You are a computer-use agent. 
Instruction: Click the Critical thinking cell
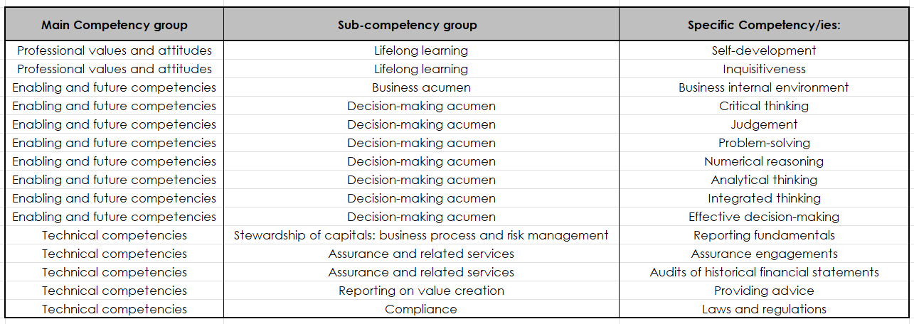pyautogui.click(x=764, y=106)
